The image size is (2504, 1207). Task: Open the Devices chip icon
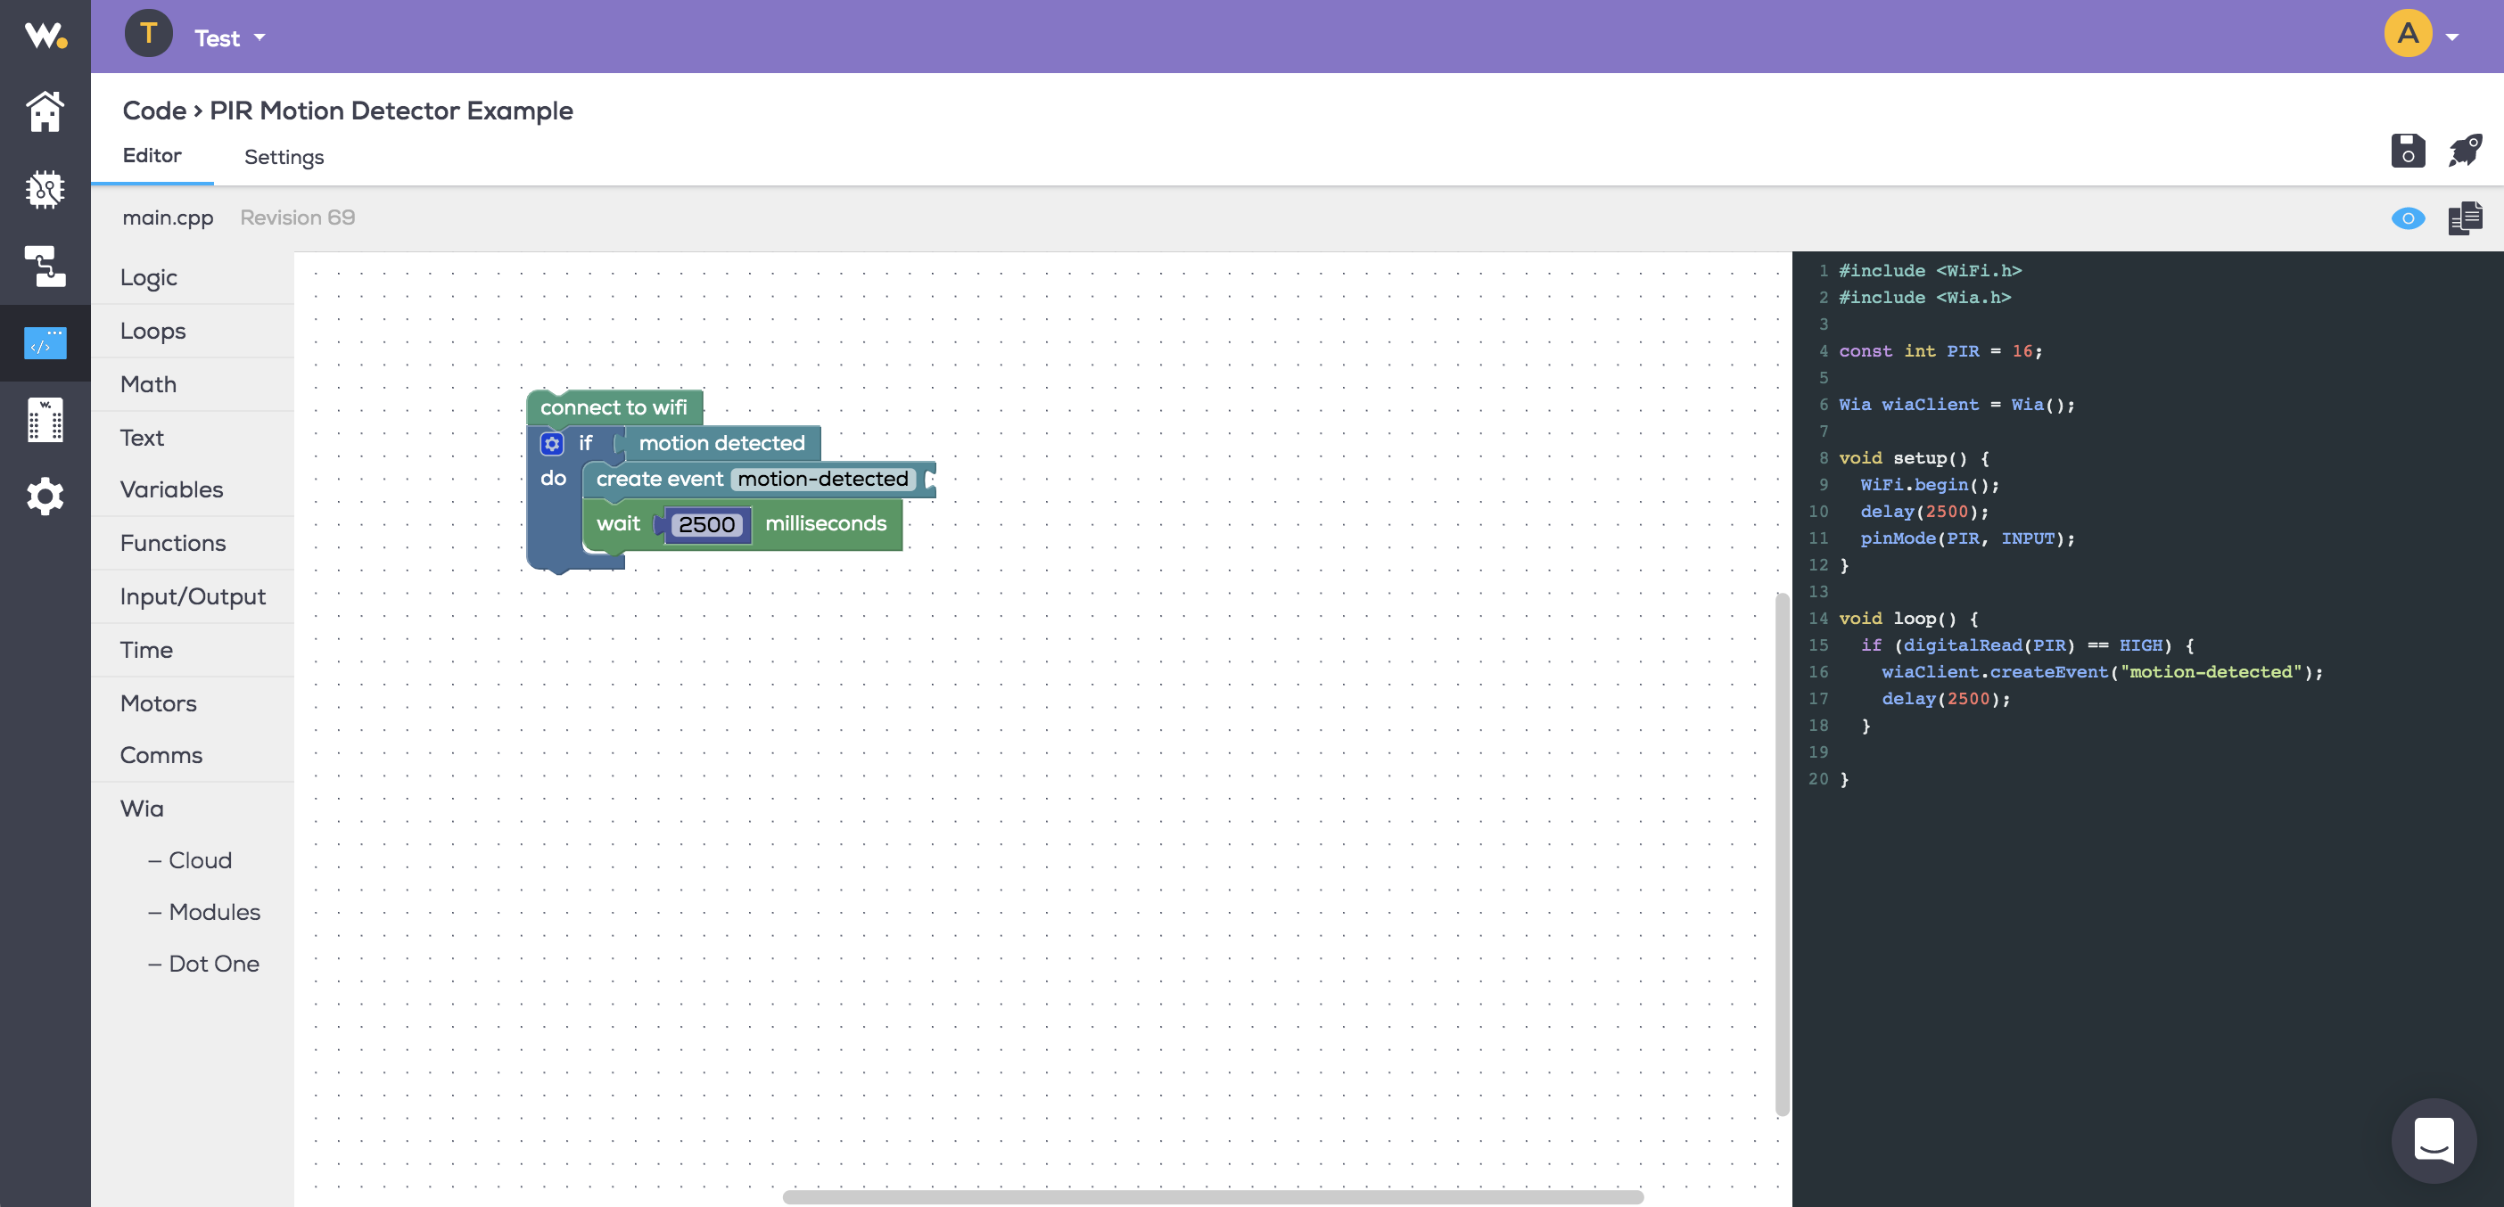click(x=45, y=188)
